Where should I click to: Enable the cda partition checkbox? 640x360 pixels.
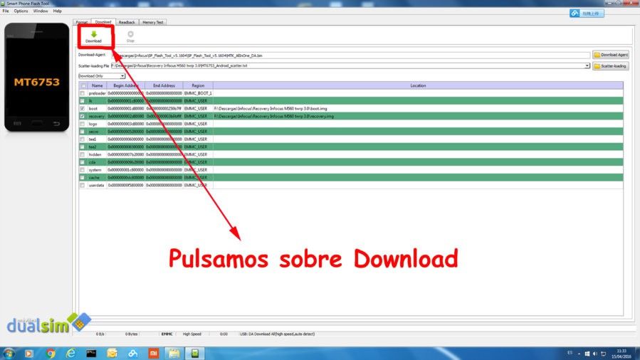coord(83,162)
